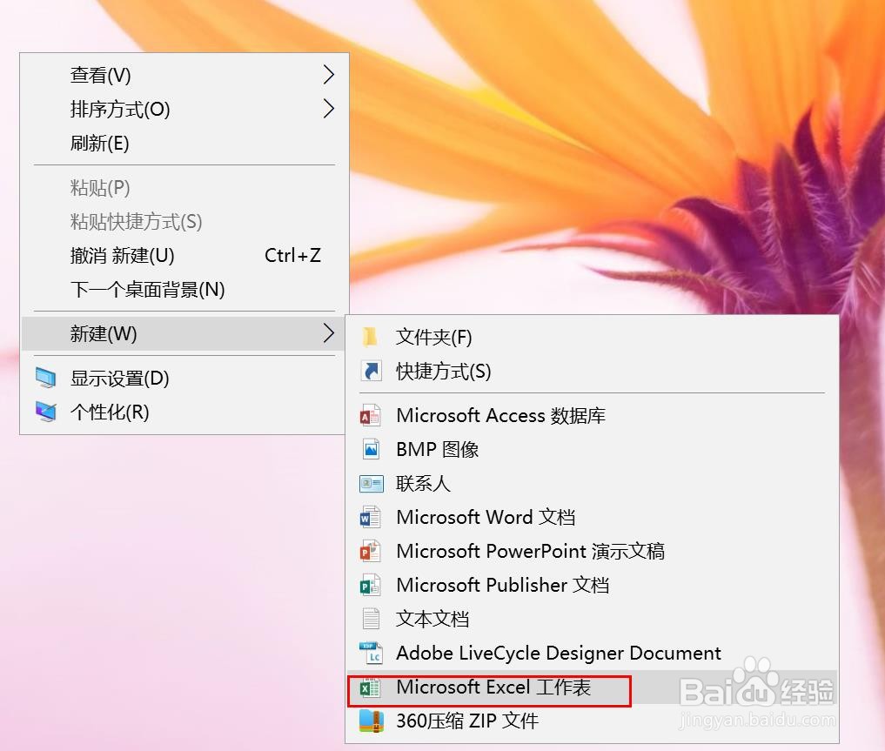
Task: Expand the 新建(W) submenu chevron
Action: click(328, 333)
